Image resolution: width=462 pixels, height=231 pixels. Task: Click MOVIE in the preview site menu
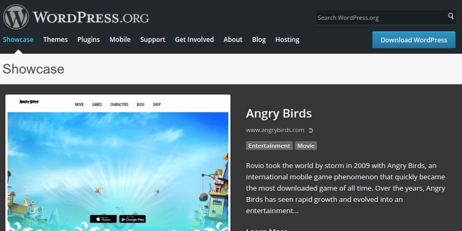(x=79, y=105)
